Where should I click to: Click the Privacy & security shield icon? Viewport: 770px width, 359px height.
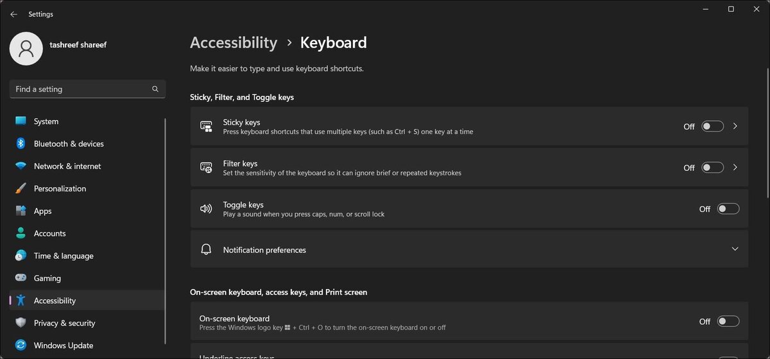coord(21,323)
